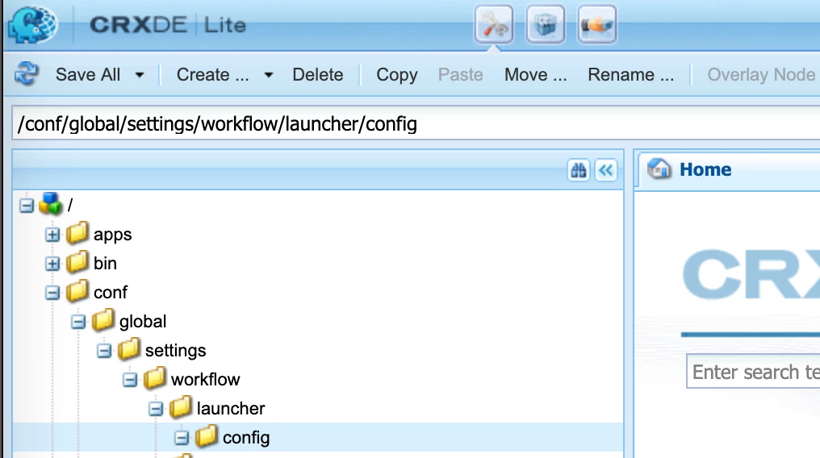Click the apps folder icon
820x458 pixels.
click(x=77, y=233)
